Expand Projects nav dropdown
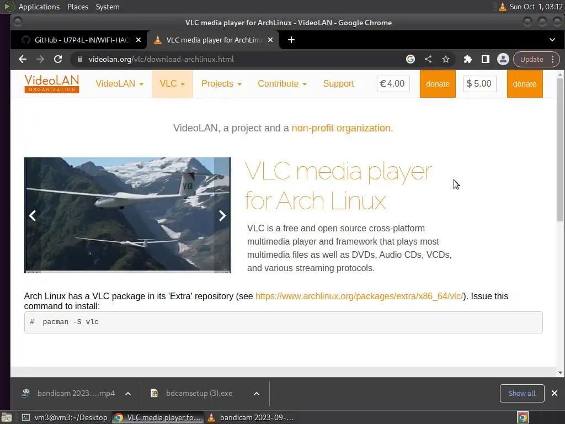Viewport: 565px width, 424px height. point(221,84)
